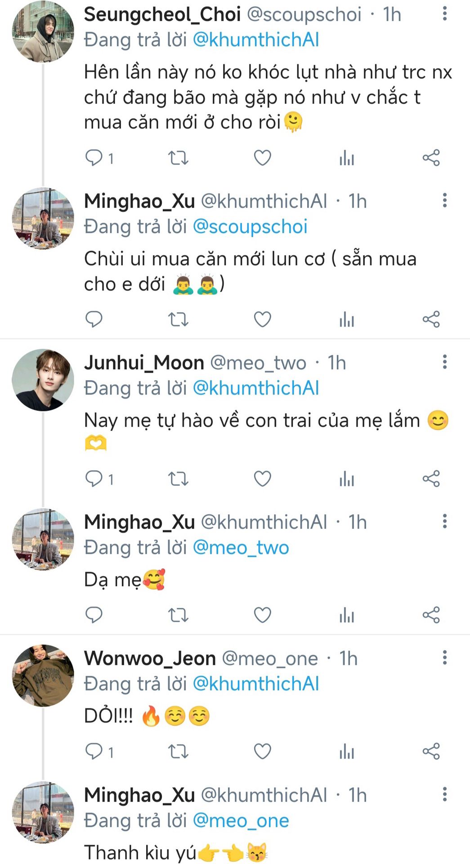Viewport: 470px width, 864px height.
Task: Open more options on Wonwoo_Jeon's tweet
Action: (x=444, y=657)
